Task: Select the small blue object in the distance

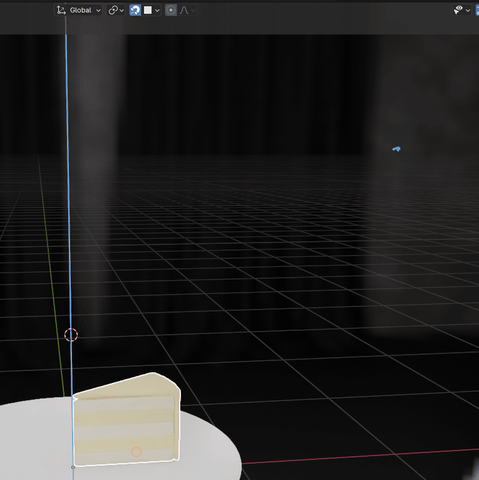Action: 396,149
